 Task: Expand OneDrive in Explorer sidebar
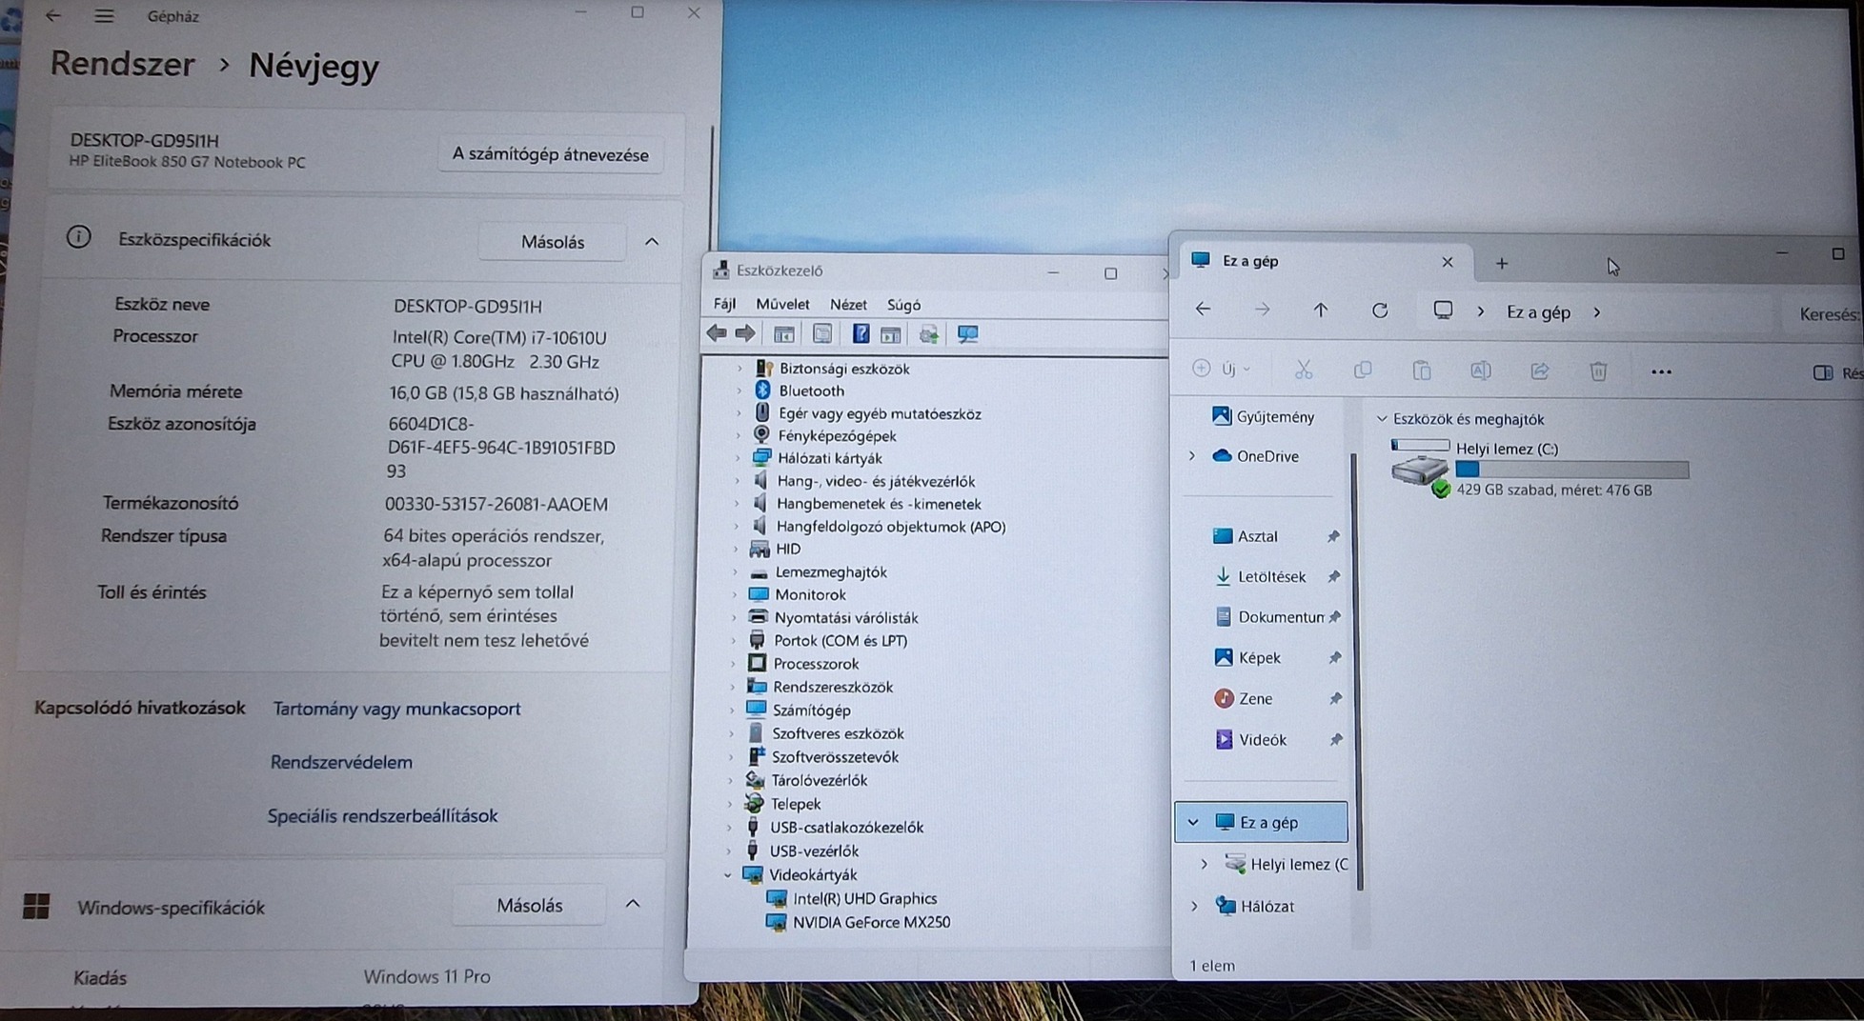(1192, 456)
